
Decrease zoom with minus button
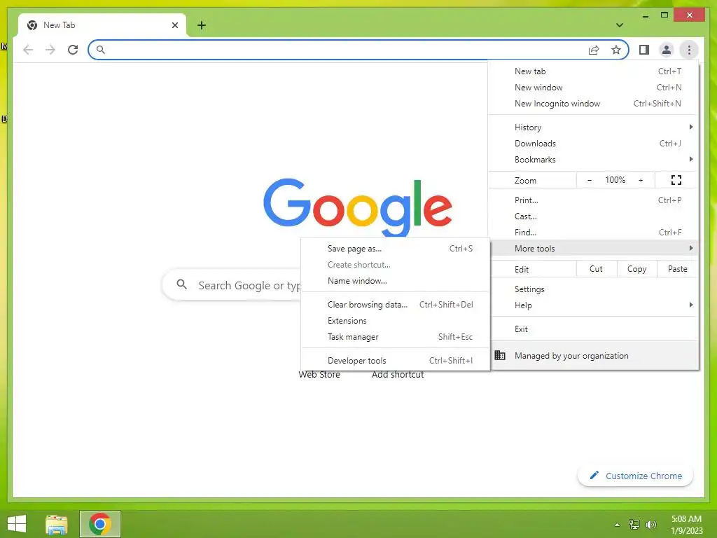point(590,180)
